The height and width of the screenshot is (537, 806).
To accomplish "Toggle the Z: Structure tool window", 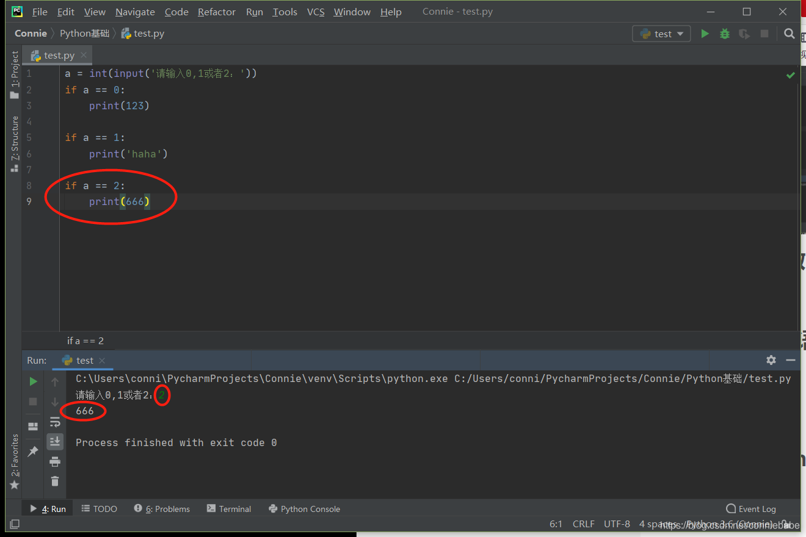I will pos(15,144).
